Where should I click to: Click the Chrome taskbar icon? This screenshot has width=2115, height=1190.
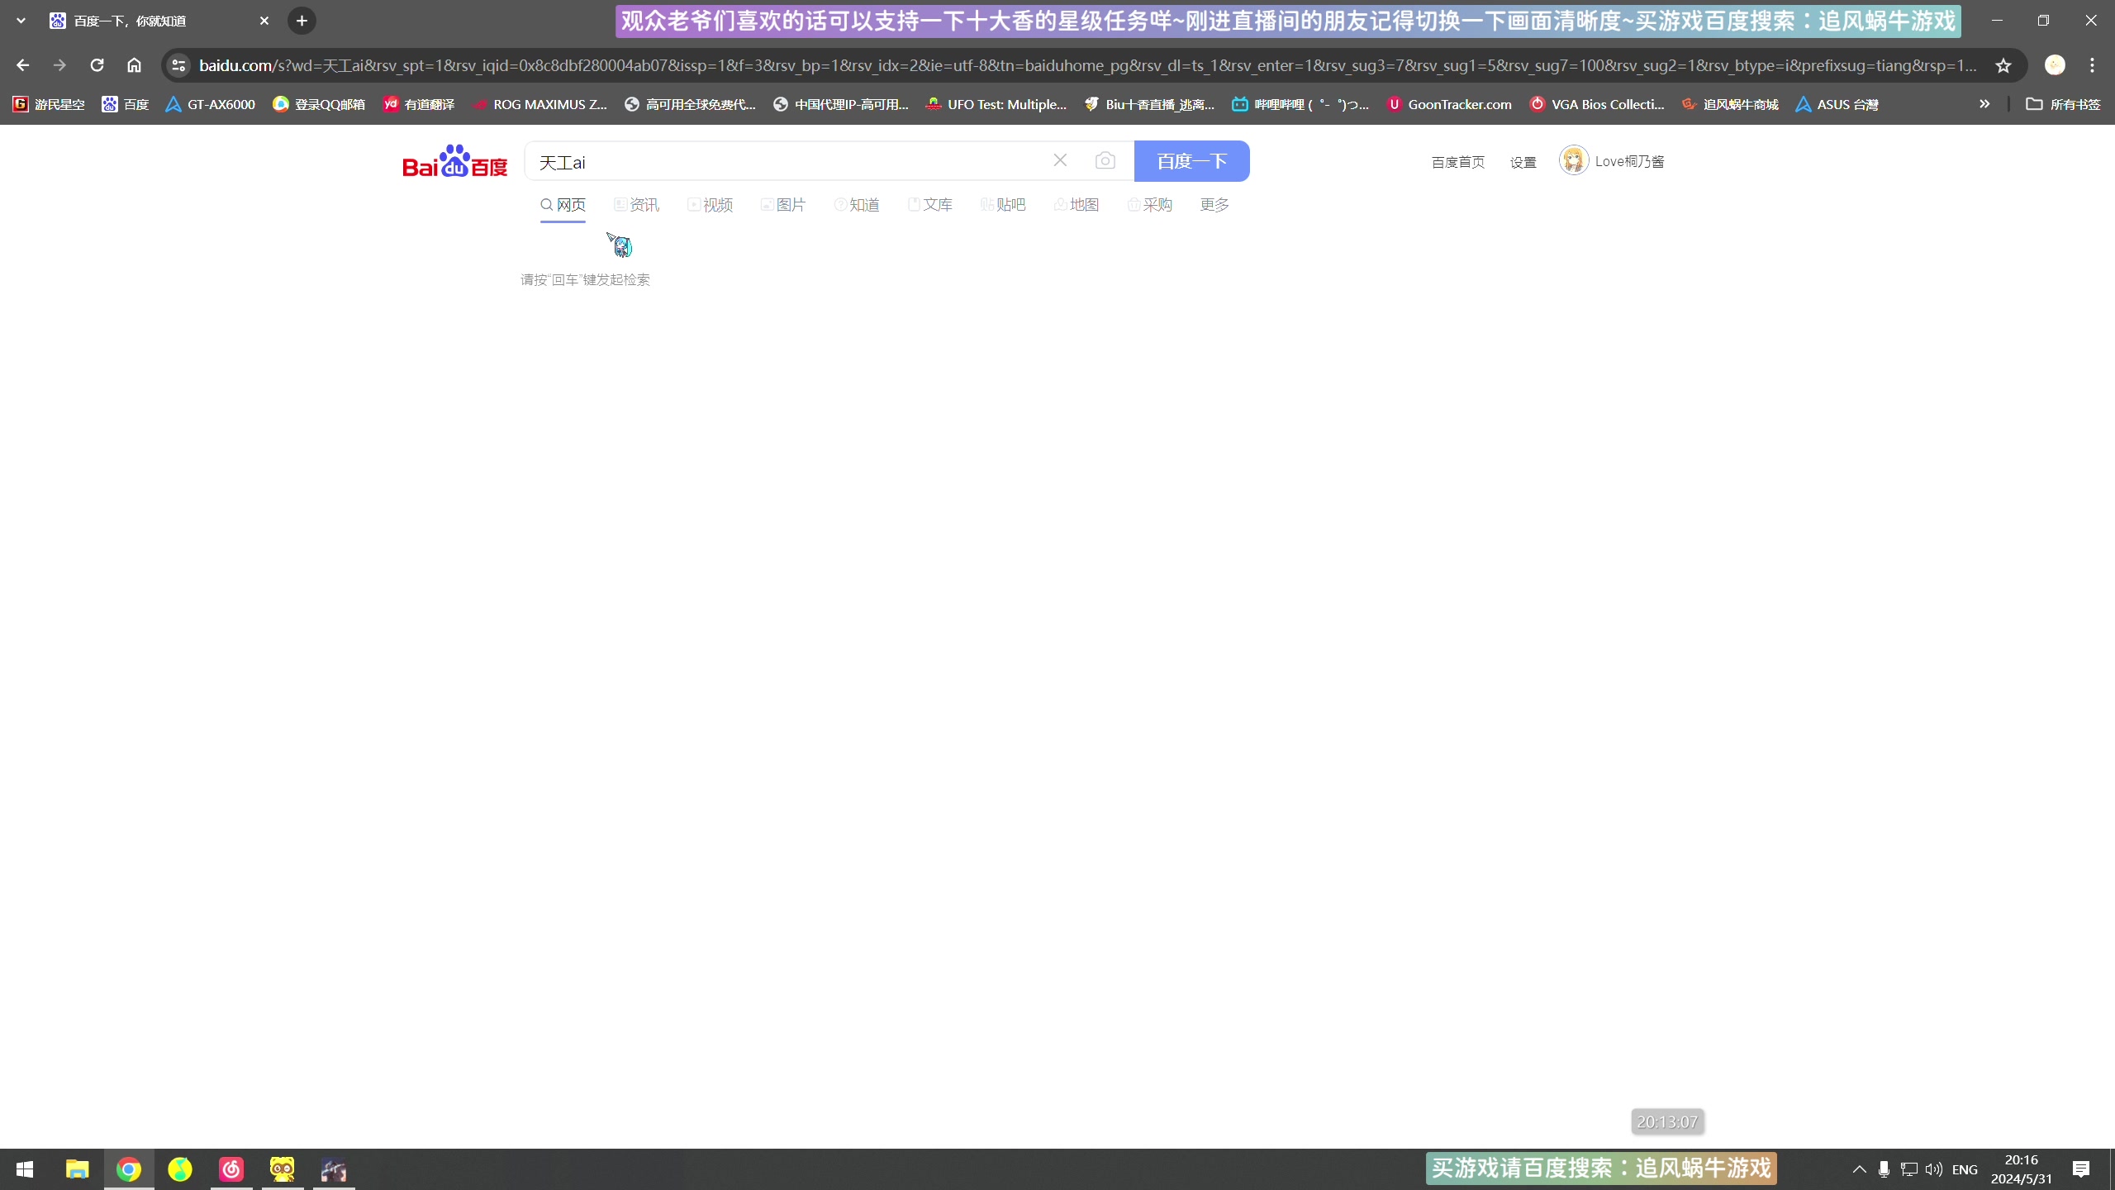point(129,1169)
